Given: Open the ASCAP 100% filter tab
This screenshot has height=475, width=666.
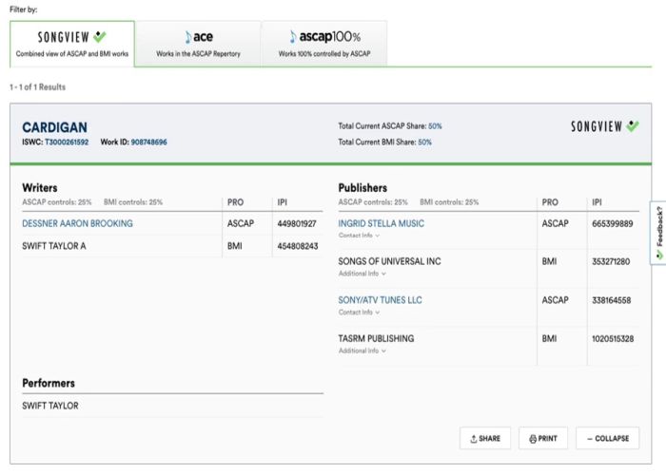Looking at the screenshot, I should (x=324, y=44).
